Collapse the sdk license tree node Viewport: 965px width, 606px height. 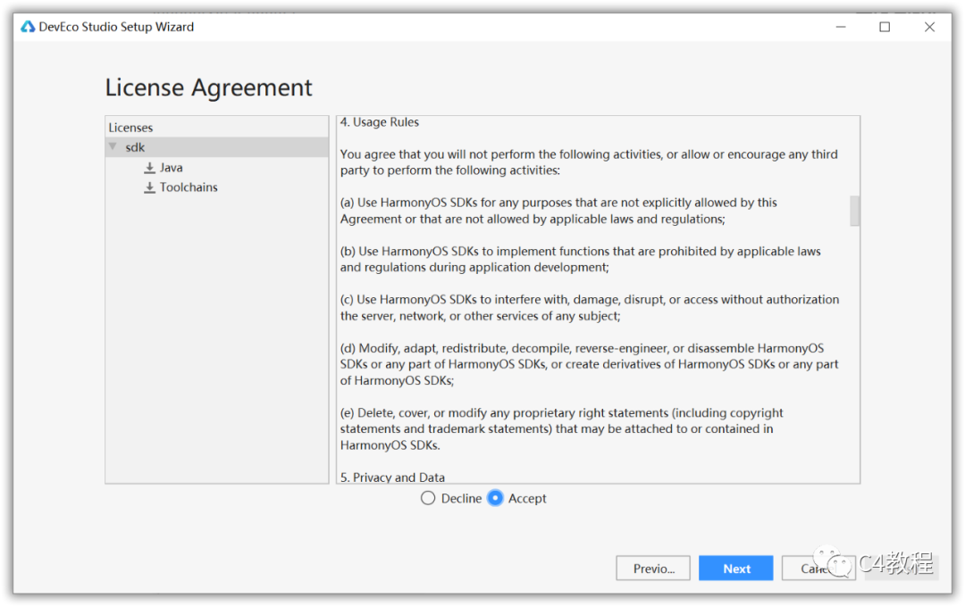coord(113,147)
